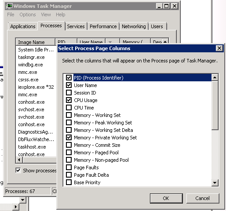The width and height of the screenshot is (226, 211).
Task: Open the File menu
Action: click(11, 15)
